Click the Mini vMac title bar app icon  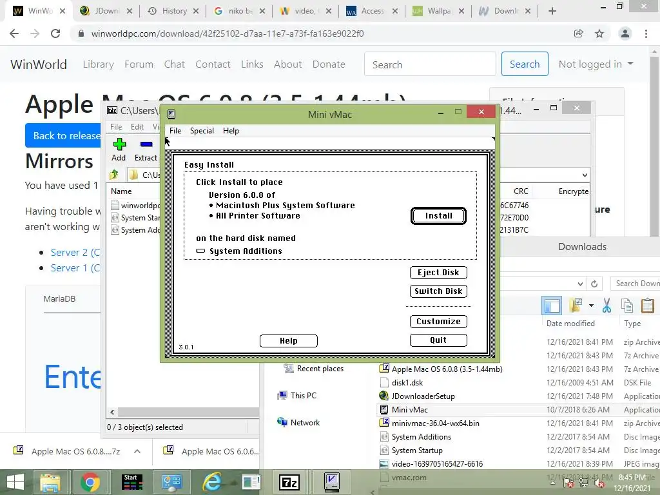[x=171, y=114]
